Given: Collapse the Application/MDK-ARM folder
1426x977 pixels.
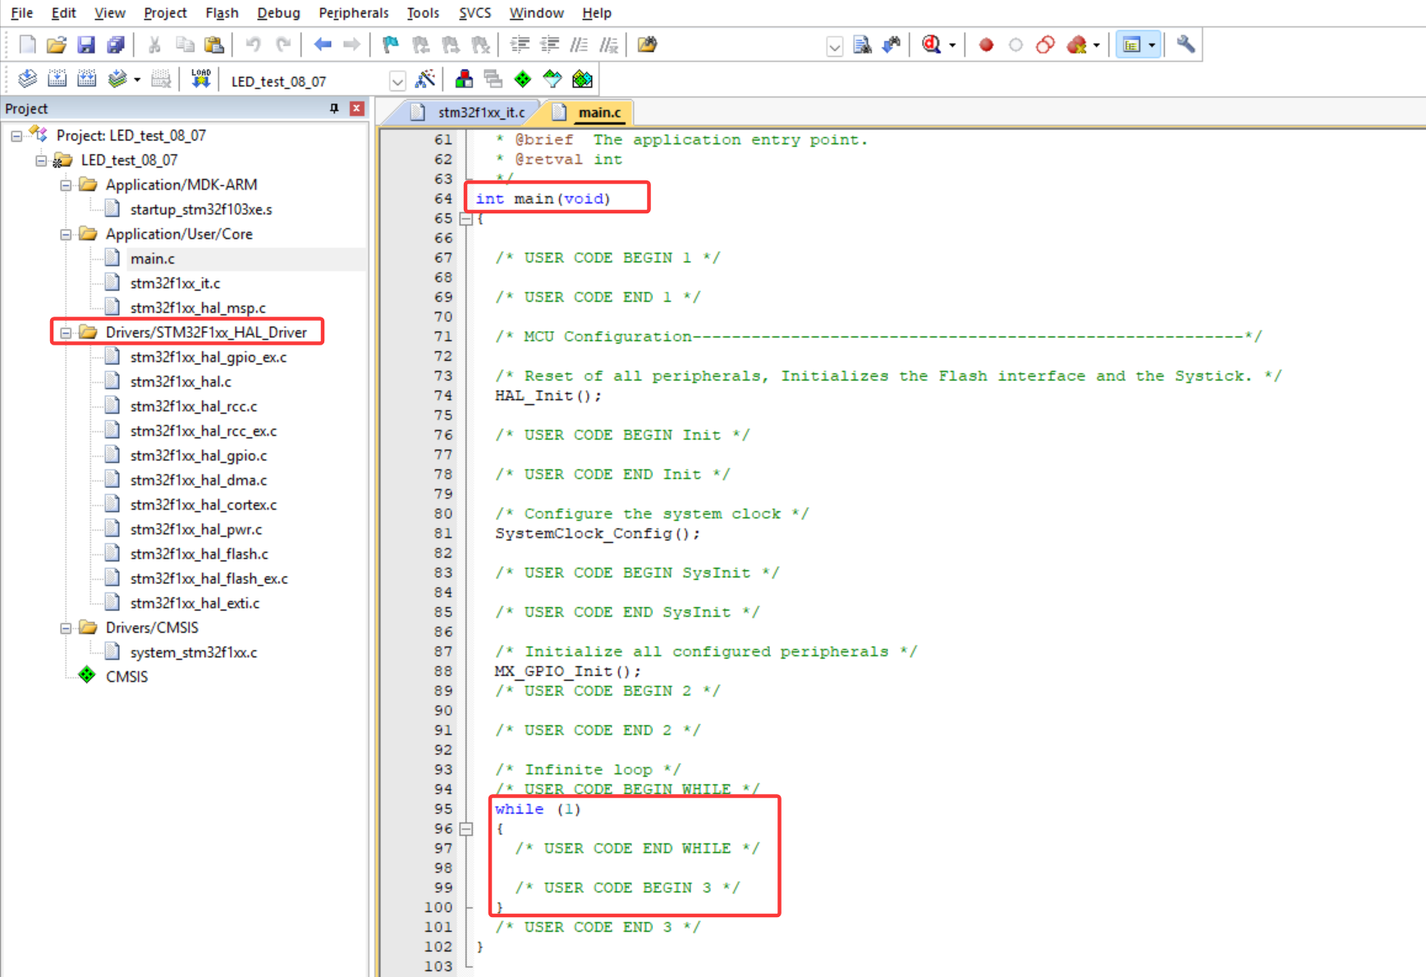Looking at the screenshot, I should pyautogui.click(x=66, y=185).
